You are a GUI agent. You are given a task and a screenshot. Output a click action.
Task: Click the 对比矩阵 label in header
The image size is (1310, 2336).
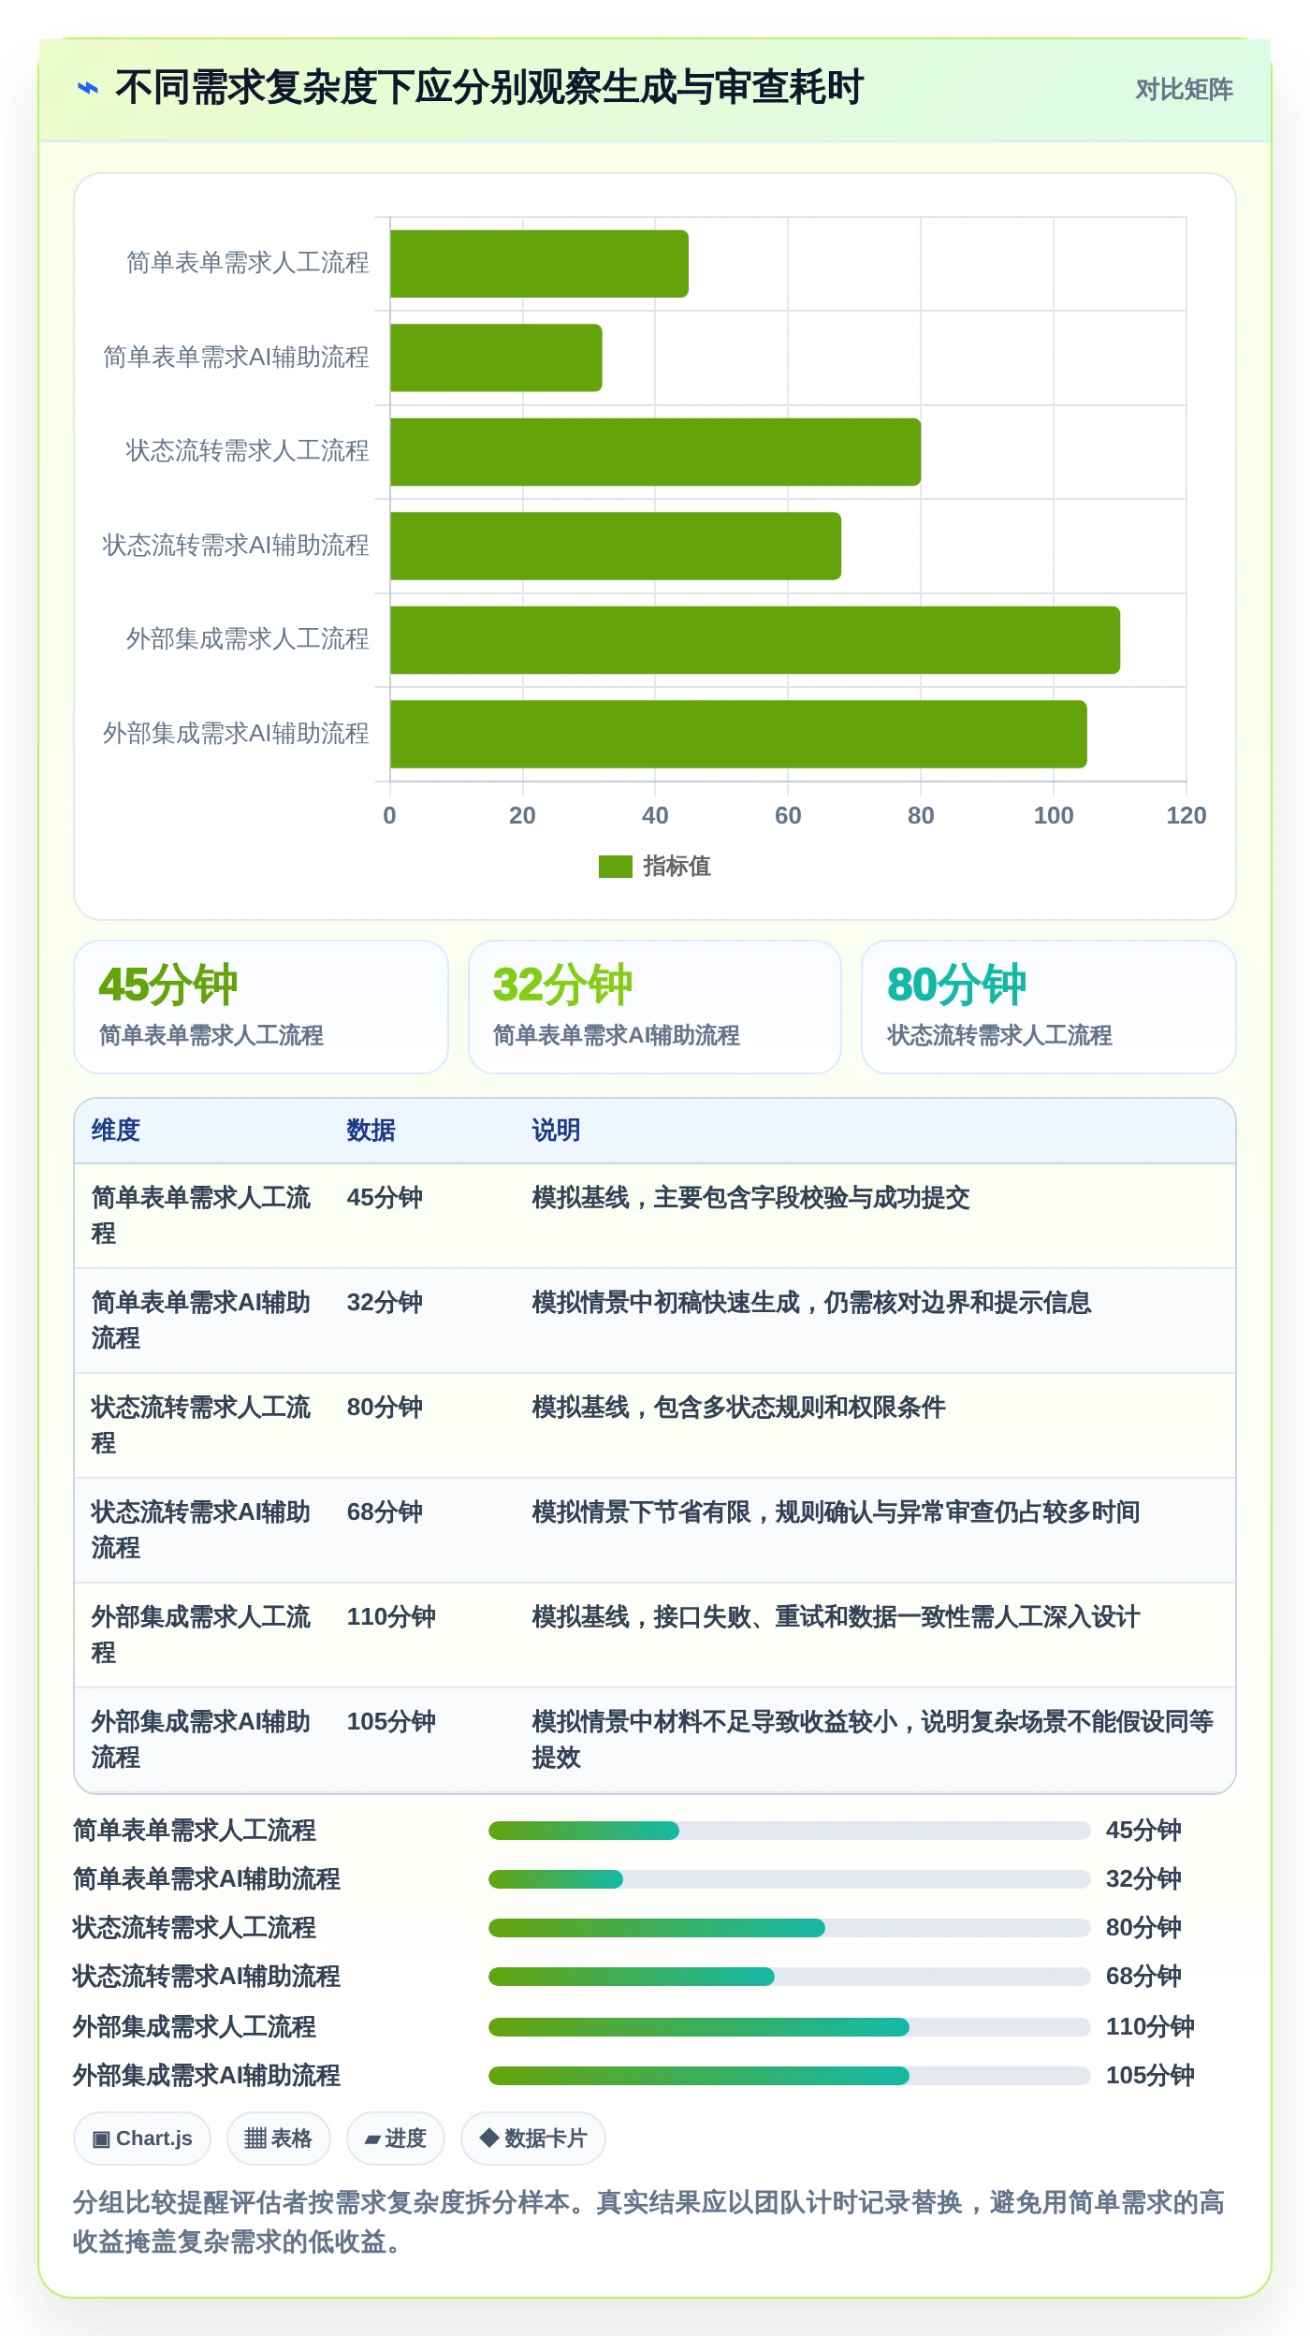pos(1184,90)
